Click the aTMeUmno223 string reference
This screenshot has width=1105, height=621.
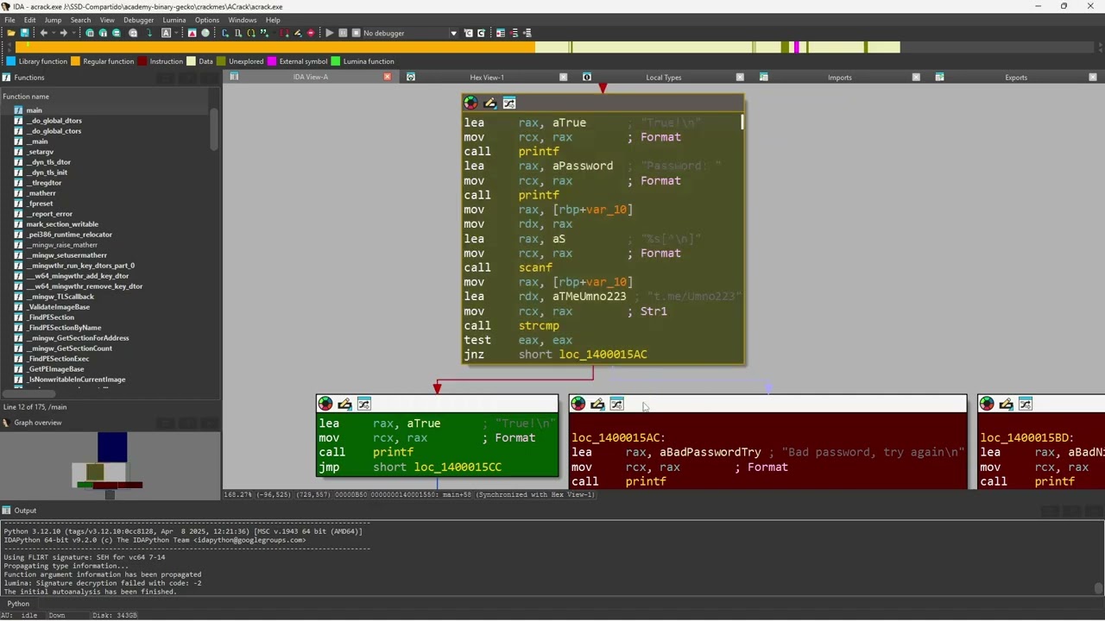(590, 296)
